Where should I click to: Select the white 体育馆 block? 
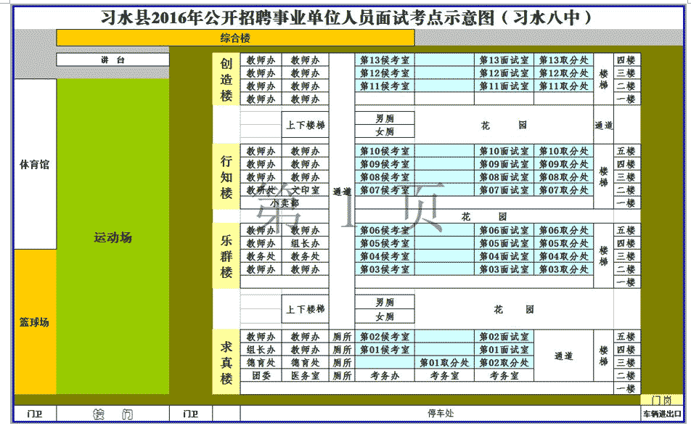tap(35, 164)
